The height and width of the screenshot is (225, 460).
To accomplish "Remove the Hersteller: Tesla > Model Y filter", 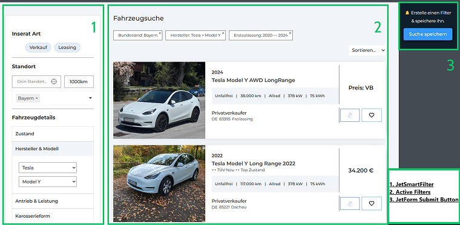I will (x=223, y=33).
